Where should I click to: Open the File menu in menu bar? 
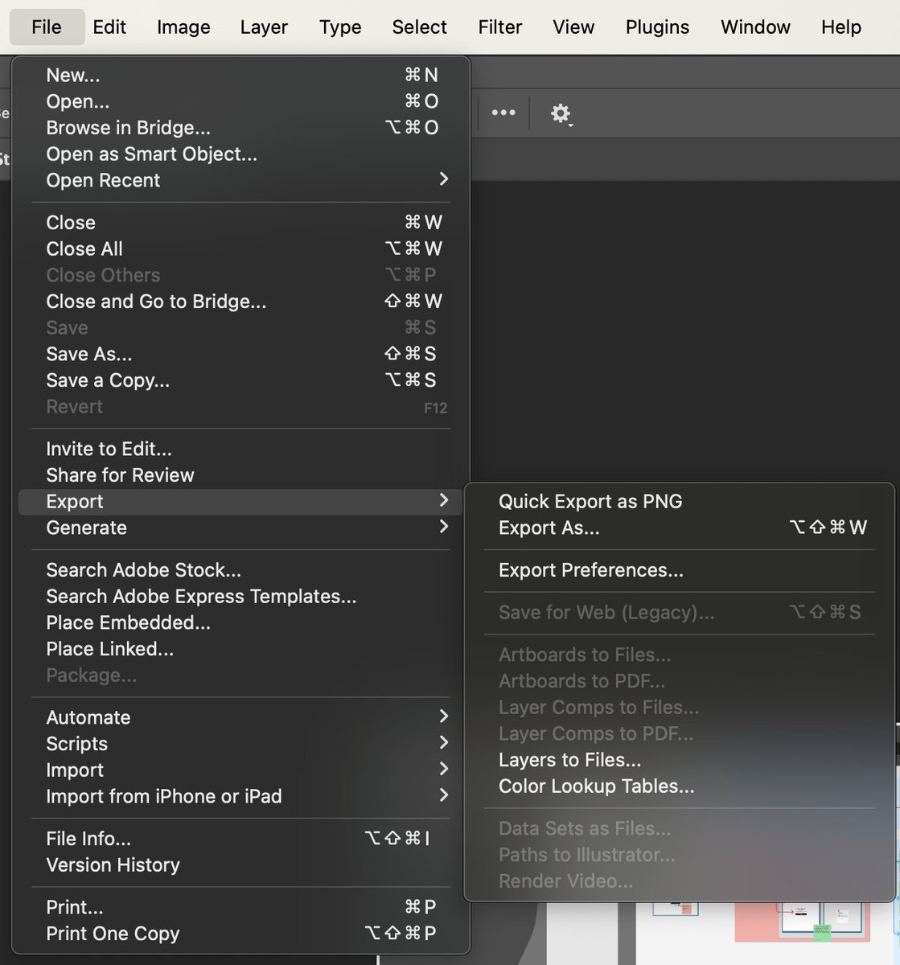47,27
